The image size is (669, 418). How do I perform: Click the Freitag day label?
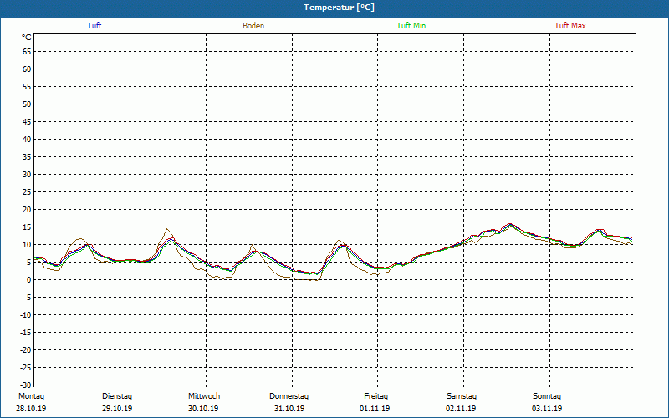pos(375,396)
